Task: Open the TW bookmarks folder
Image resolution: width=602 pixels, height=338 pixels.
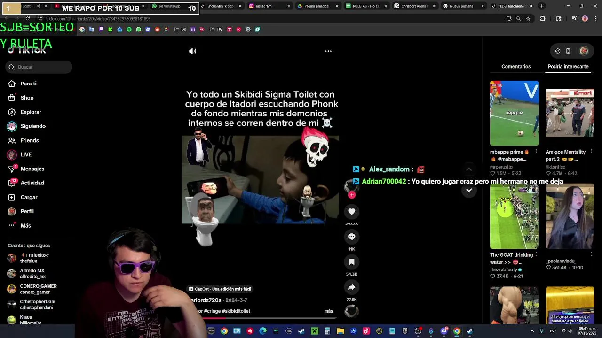Action: (216, 30)
